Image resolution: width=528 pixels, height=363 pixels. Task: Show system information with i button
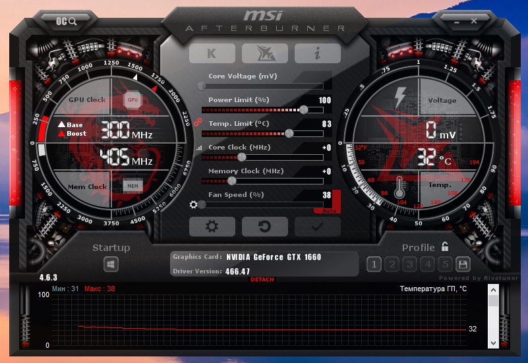click(x=318, y=53)
